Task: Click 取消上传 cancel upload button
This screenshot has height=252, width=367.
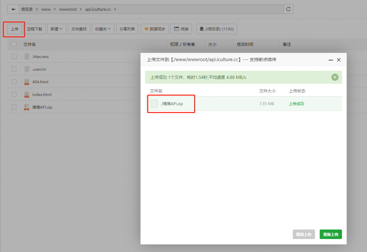Action: pos(304,234)
